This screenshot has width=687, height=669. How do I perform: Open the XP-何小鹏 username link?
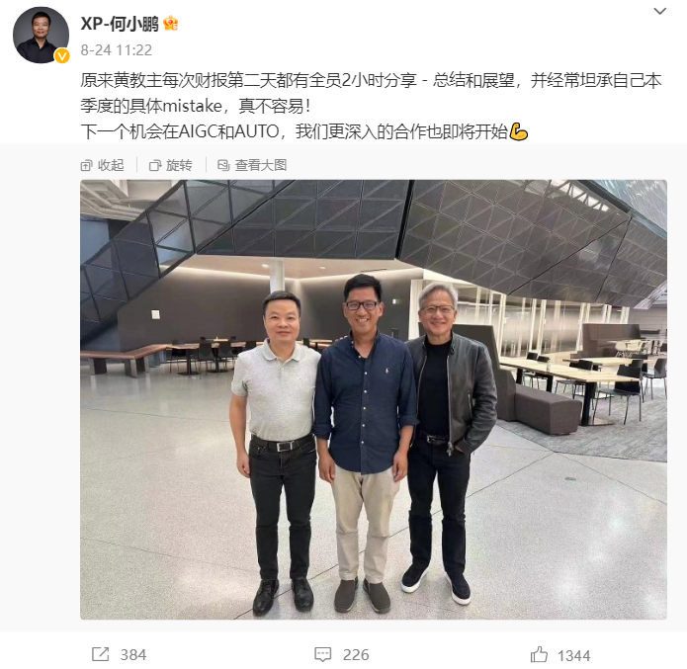[120, 23]
